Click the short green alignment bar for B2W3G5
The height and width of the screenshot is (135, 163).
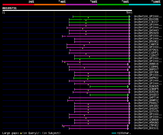click(x=109, y=86)
